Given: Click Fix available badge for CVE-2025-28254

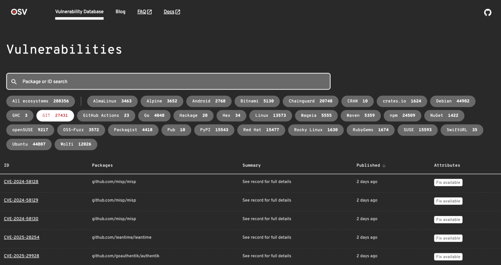Looking at the screenshot, I should (448, 238).
